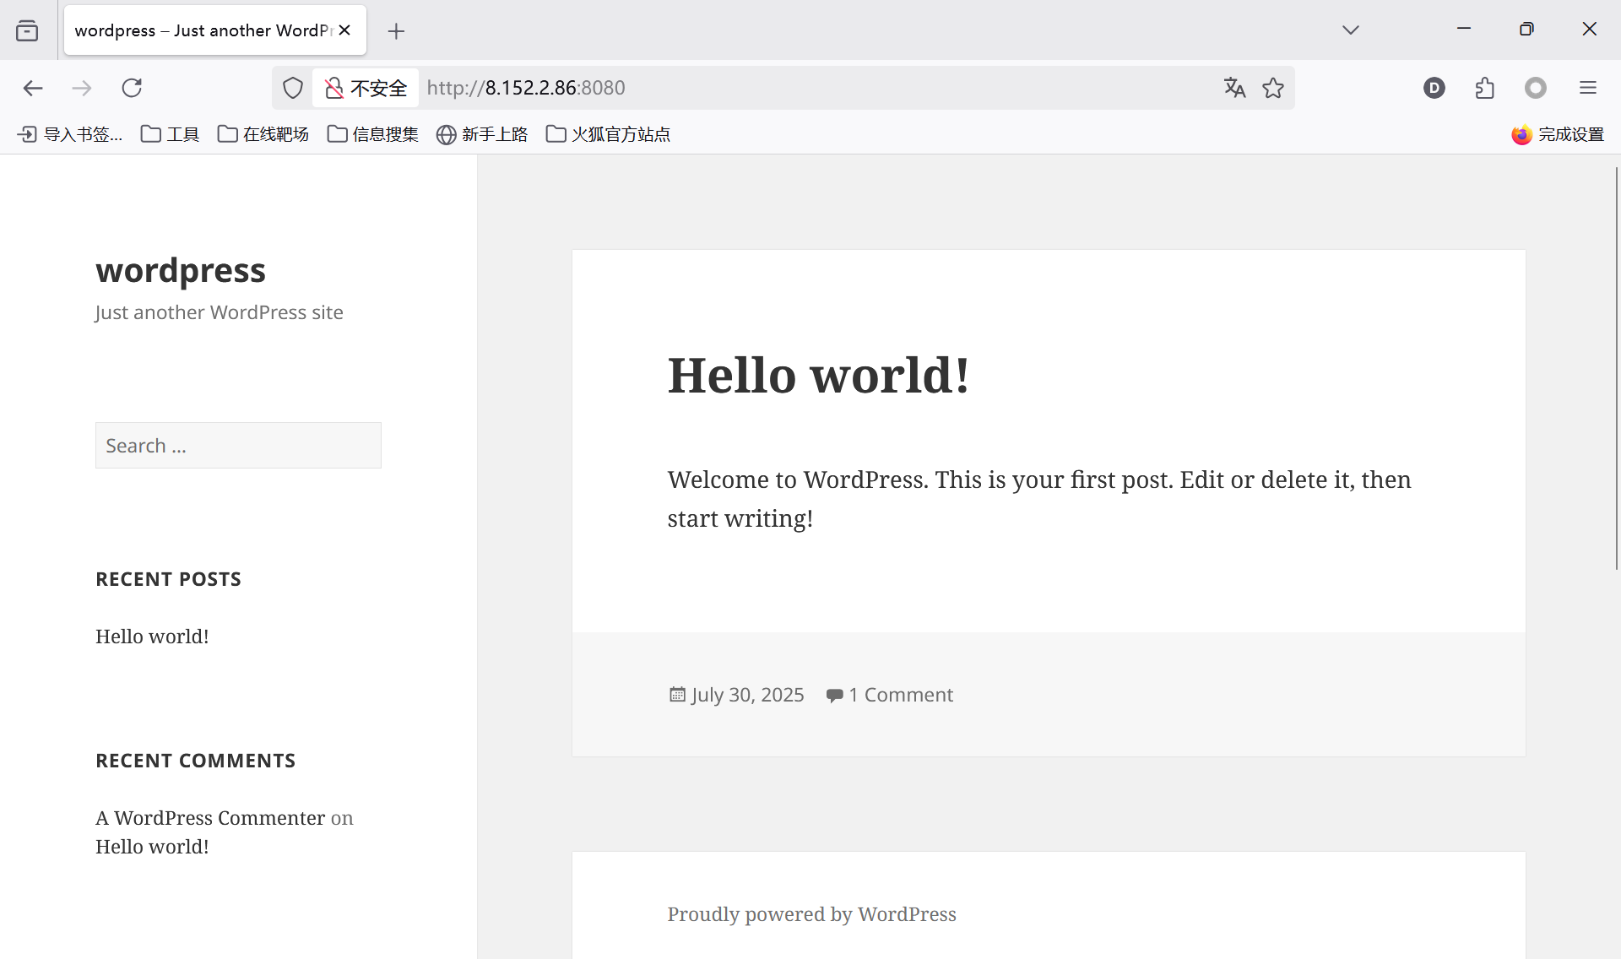Click the July 30, 2025 post date

747,695
